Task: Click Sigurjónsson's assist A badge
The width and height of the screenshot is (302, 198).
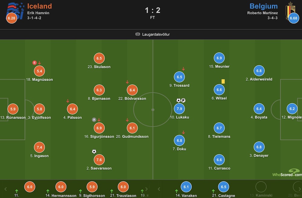Action: click(94, 120)
